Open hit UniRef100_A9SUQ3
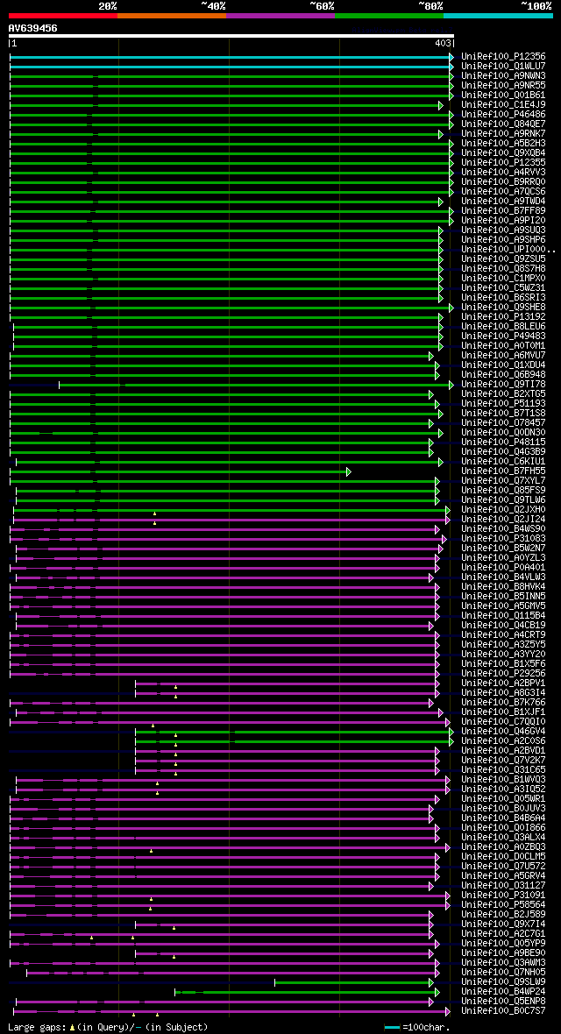This screenshot has width=561, height=1034. click(503, 230)
